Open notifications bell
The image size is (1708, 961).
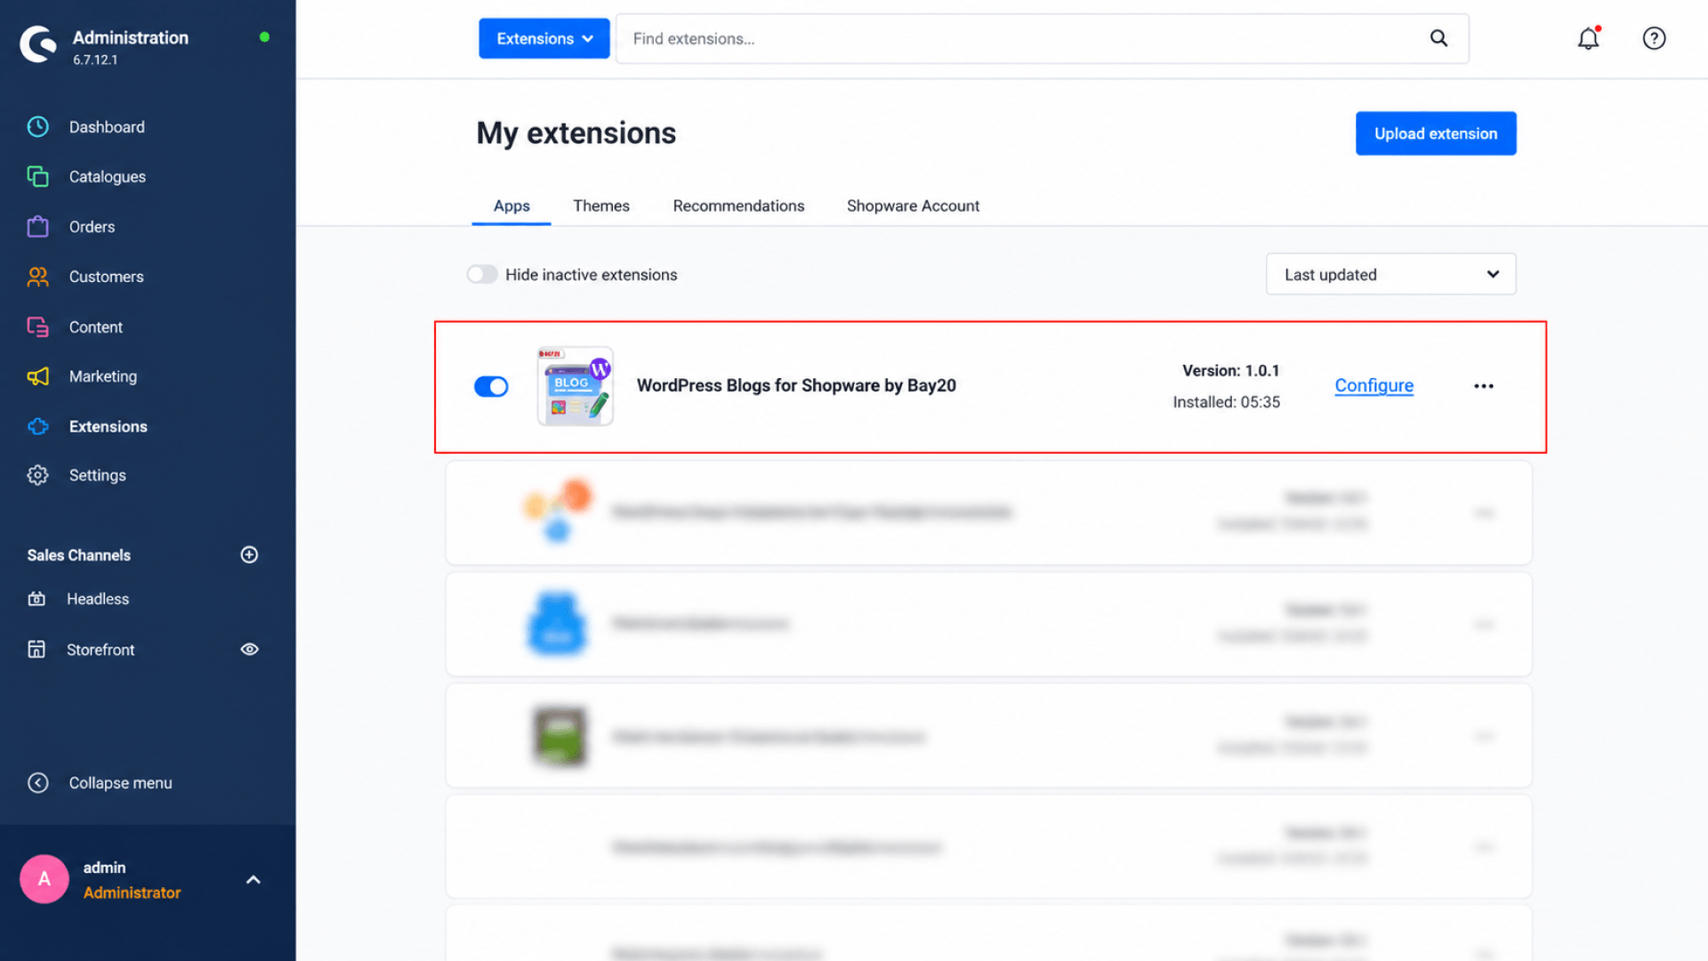click(x=1589, y=38)
